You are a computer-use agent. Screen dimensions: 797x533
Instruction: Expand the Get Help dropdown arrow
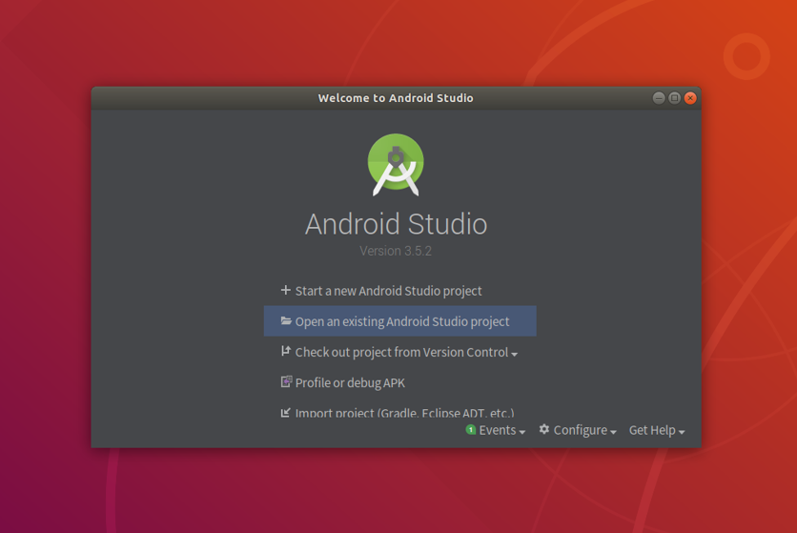pos(682,432)
